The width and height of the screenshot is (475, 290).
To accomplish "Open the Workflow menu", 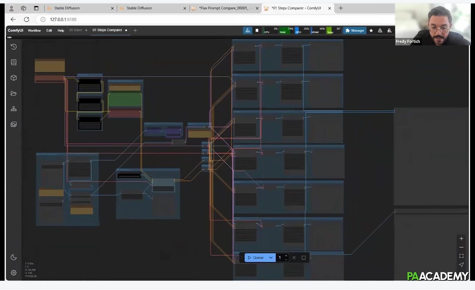I will pos(34,31).
